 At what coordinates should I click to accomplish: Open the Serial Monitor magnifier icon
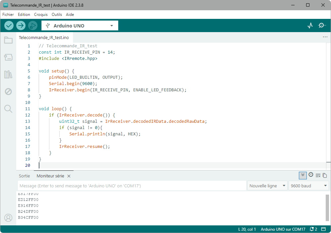coord(322,25)
